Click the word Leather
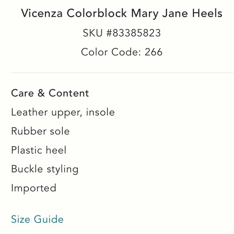The image size is (234, 234). 29,112
